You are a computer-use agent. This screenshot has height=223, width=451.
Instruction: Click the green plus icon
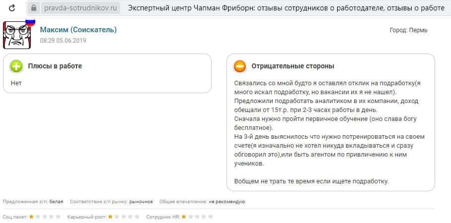pyautogui.click(x=16, y=66)
